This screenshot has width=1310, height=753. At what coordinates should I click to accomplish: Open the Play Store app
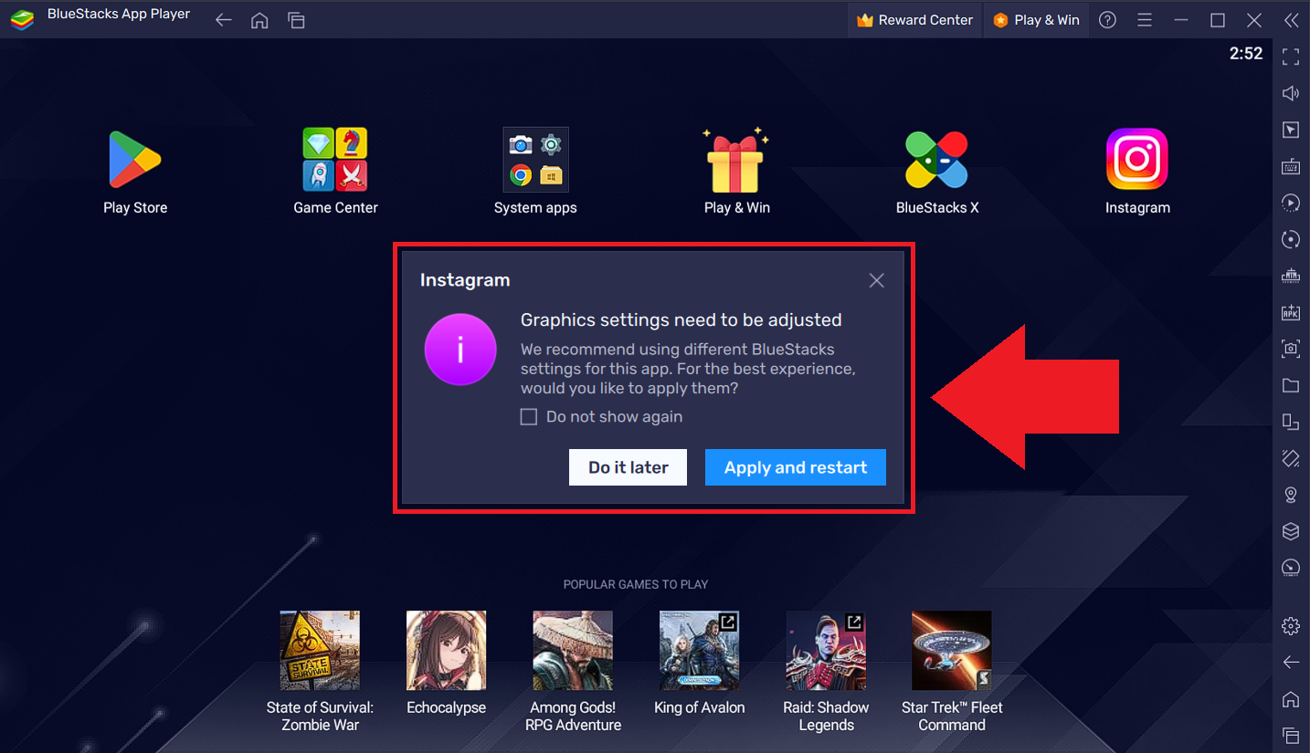pos(135,160)
